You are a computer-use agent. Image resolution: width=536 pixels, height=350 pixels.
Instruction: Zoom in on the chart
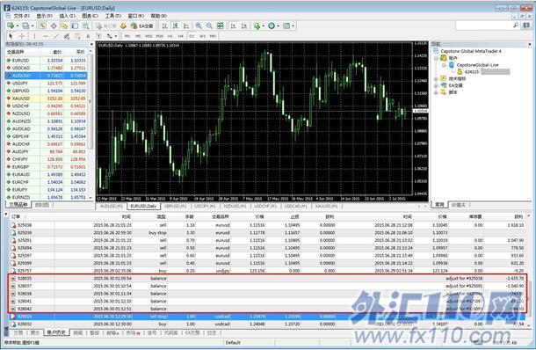199,26
